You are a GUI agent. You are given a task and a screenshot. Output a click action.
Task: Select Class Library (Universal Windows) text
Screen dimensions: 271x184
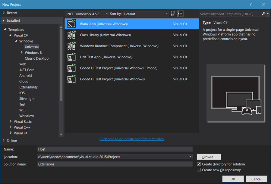pos(106,35)
